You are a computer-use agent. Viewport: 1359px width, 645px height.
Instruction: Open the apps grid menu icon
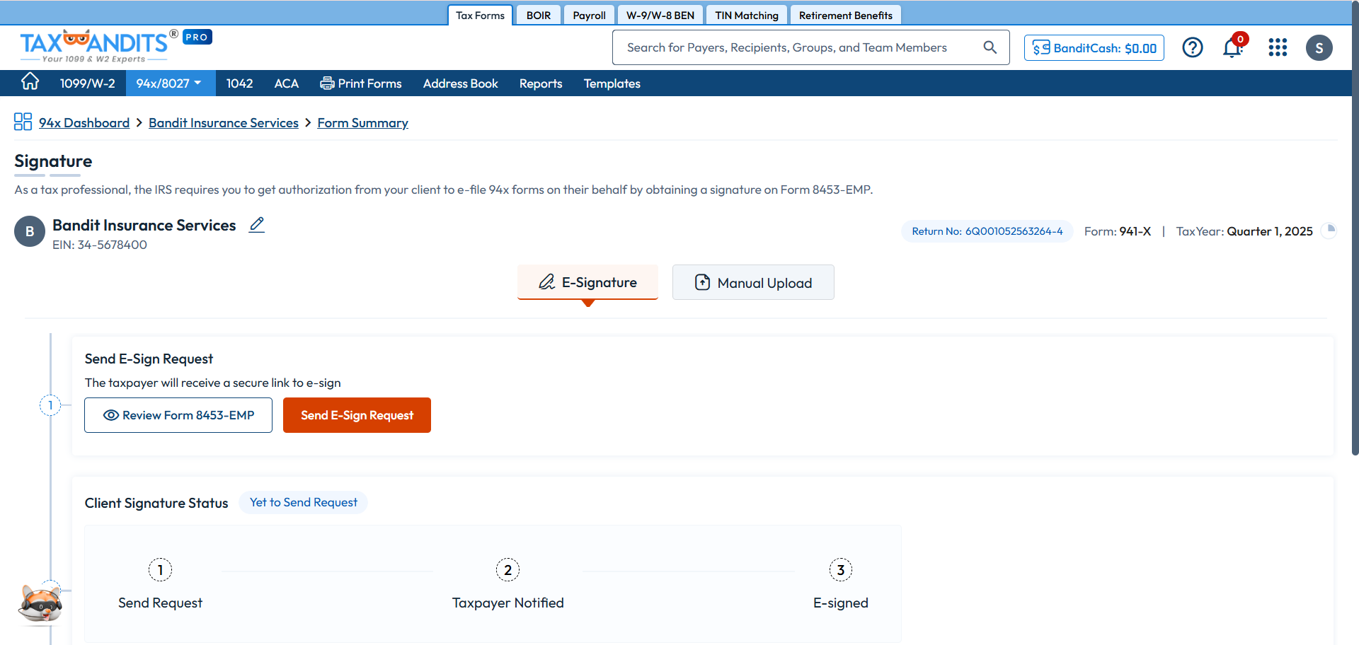1278,47
